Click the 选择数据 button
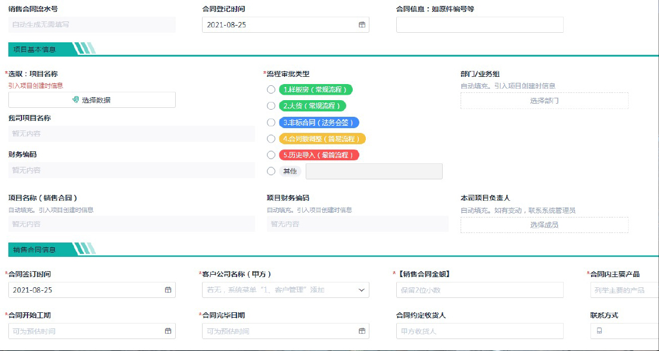The height and width of the screenshot is (351, 659). click(92, 100)
